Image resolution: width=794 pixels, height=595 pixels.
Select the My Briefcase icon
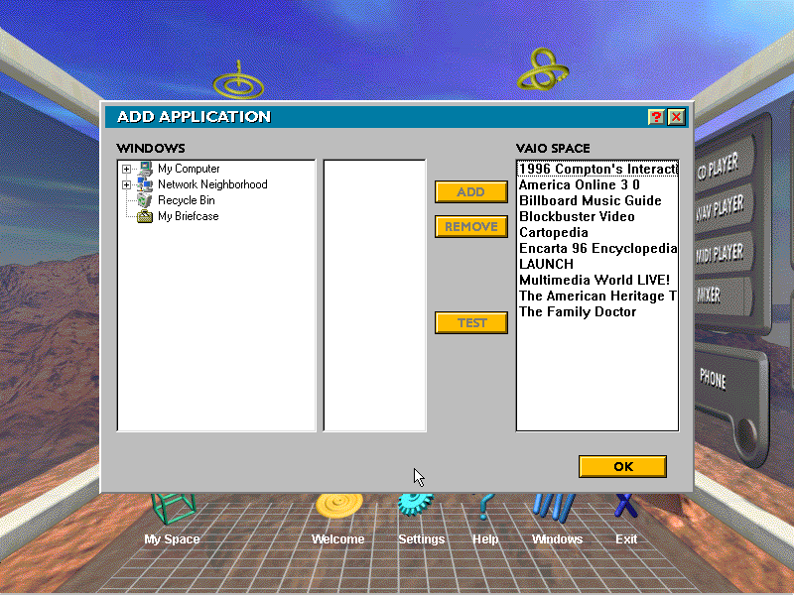145,216
